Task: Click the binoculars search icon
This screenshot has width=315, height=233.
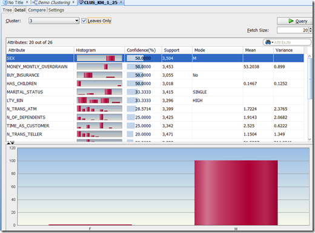Action: click(268, 42)
